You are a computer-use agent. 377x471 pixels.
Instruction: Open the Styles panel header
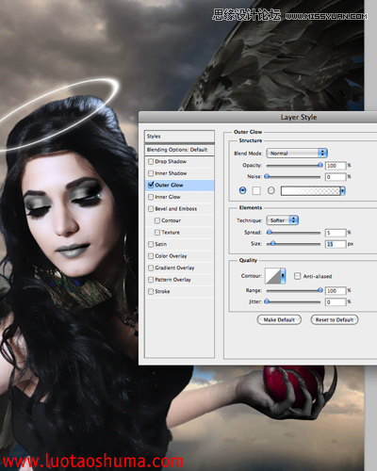(x=180, y=137)
